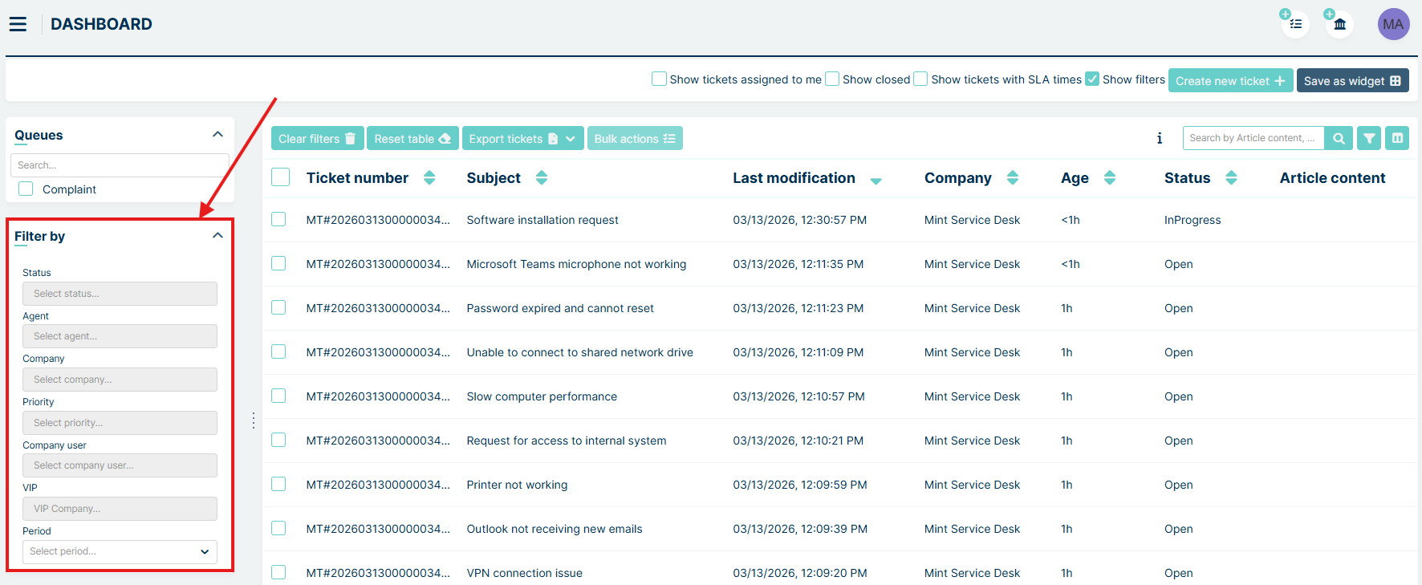
Task: Click the information 'i' icon
Action: click(1159, 138)
